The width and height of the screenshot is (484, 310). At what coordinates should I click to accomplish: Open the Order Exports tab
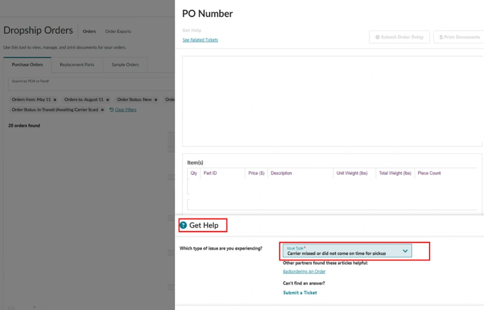tap(118, 31)
